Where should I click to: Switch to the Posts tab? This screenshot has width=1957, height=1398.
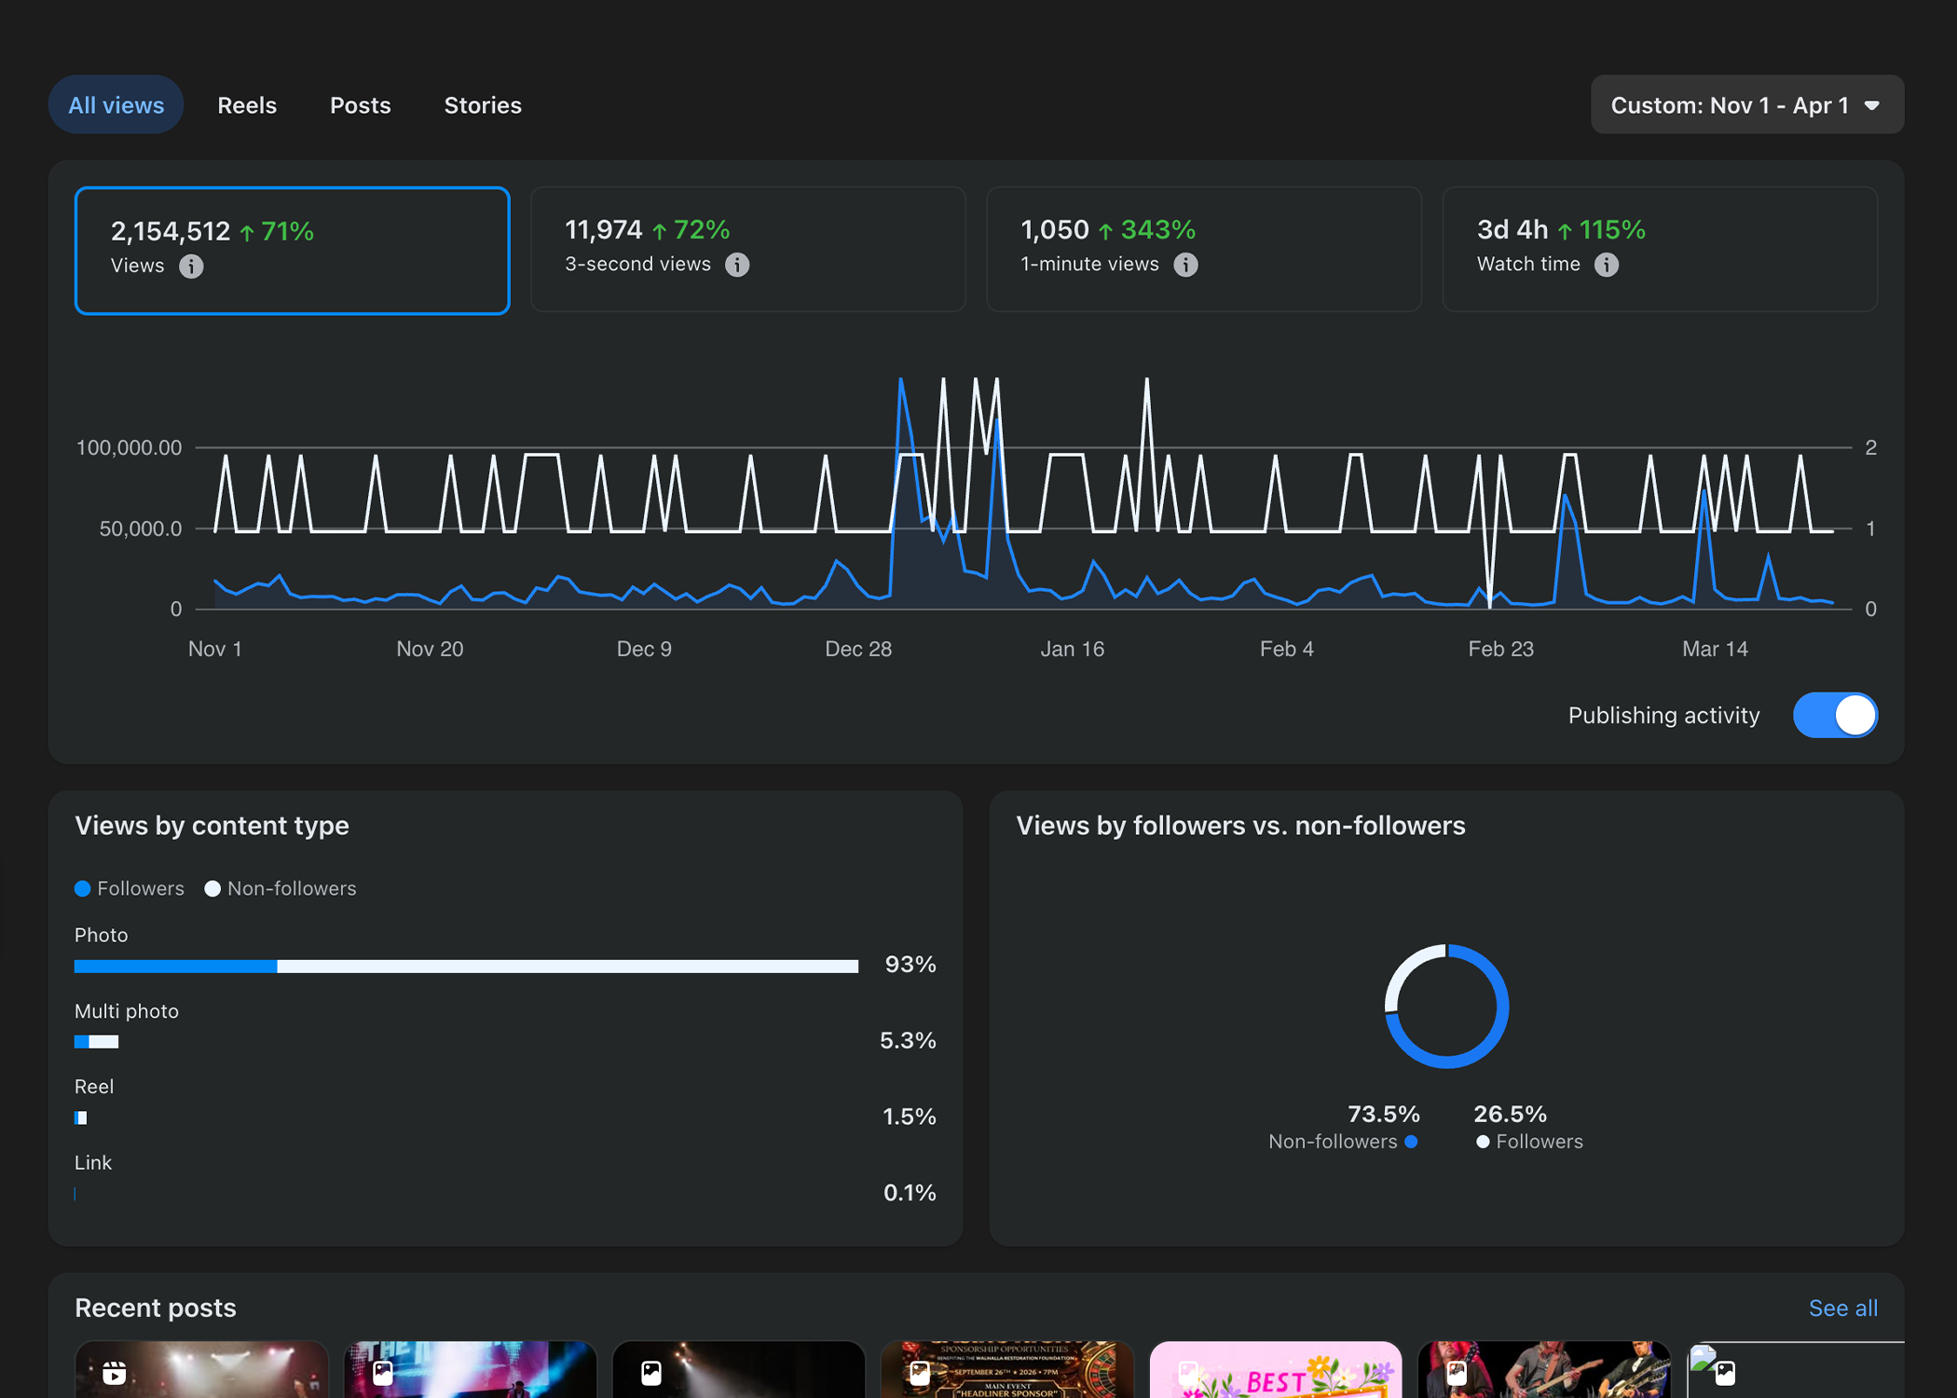pyautogui.click(x=360, y=105)
